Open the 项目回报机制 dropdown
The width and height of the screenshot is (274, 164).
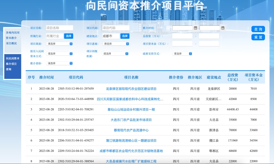(x=115, y=53)
